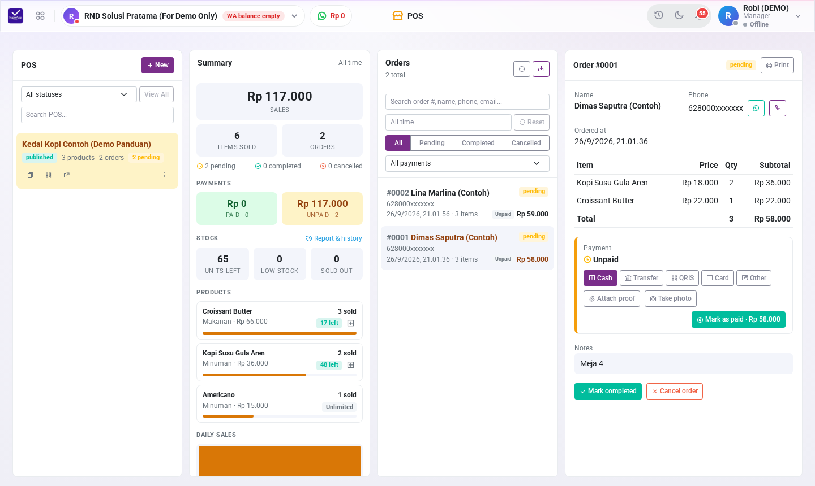Focus the Search POS input field
Viewport: 815px width, 486px height.
97,115
